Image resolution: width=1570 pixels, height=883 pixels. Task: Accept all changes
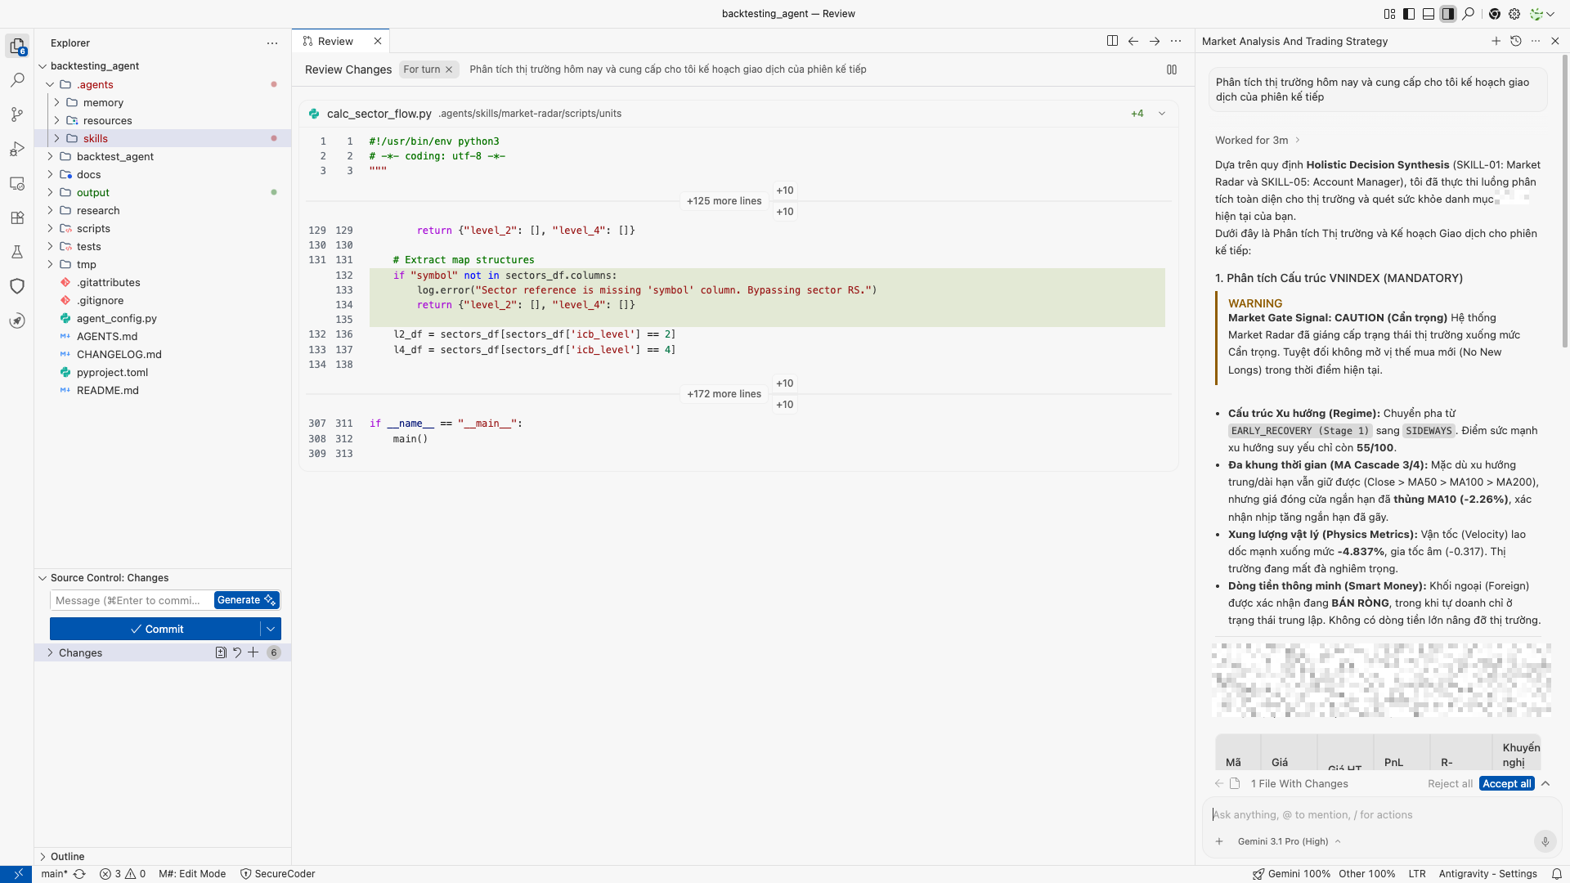(x=1506, y=784)
